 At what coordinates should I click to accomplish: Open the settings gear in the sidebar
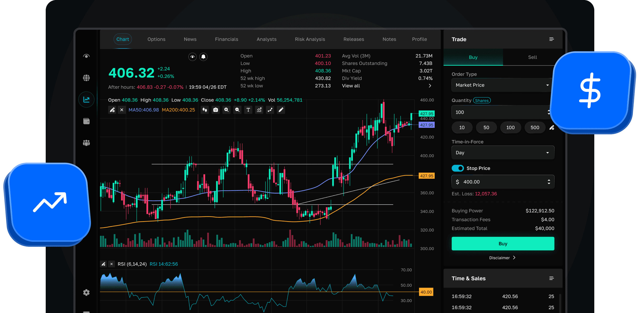coord(86,292)
